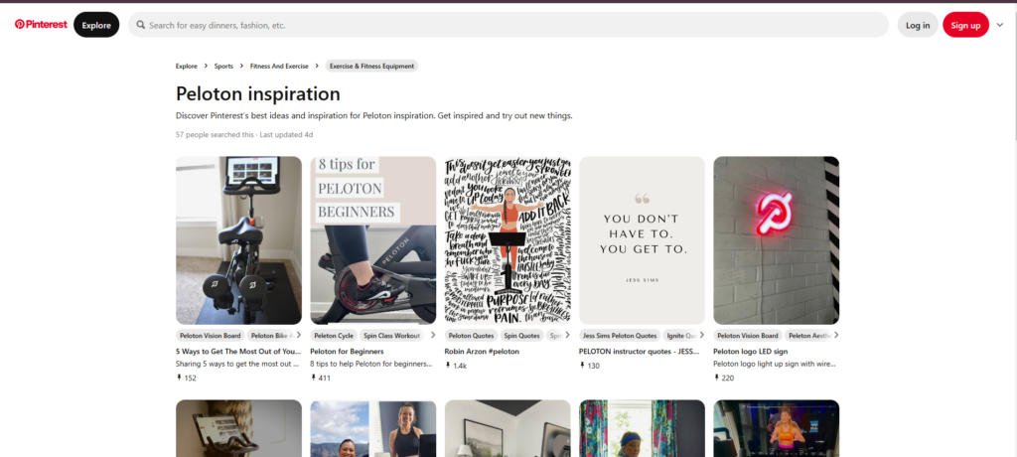This screenshot has width=1017, height=457.
Task: Select the Peleton Cycle chip
Action: coord(334,336)
